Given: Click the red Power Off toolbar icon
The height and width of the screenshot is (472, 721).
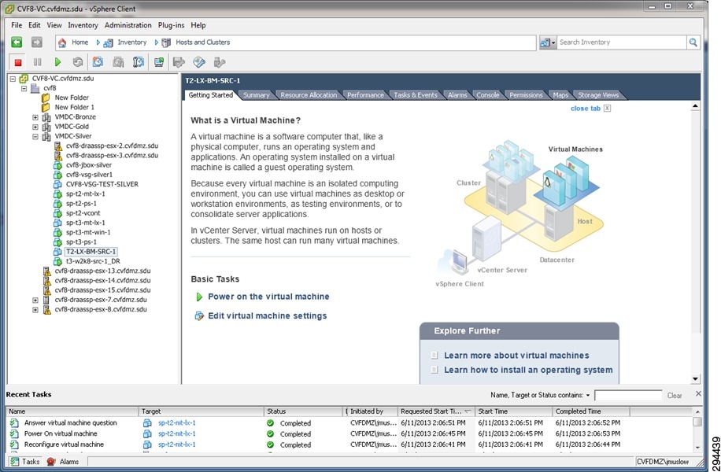Looking at the screenshot, I should 18,62.
